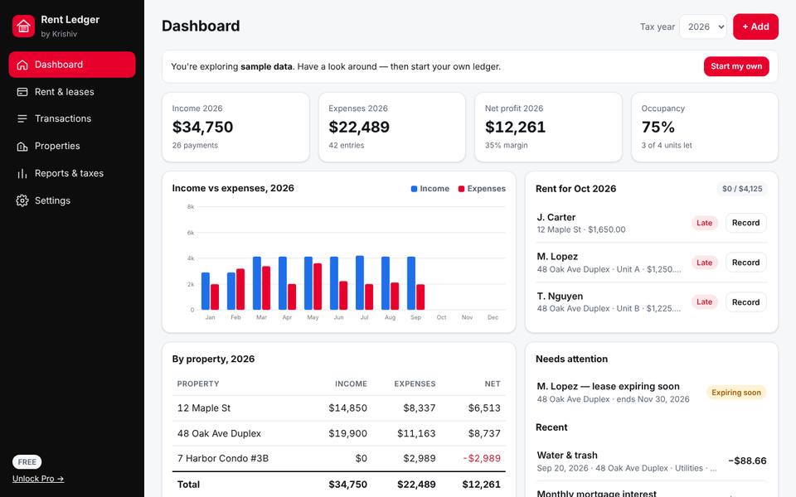Click the Reports & taxes chart icon
Viewport: 796px width, 497px height.
click(22, 173)
